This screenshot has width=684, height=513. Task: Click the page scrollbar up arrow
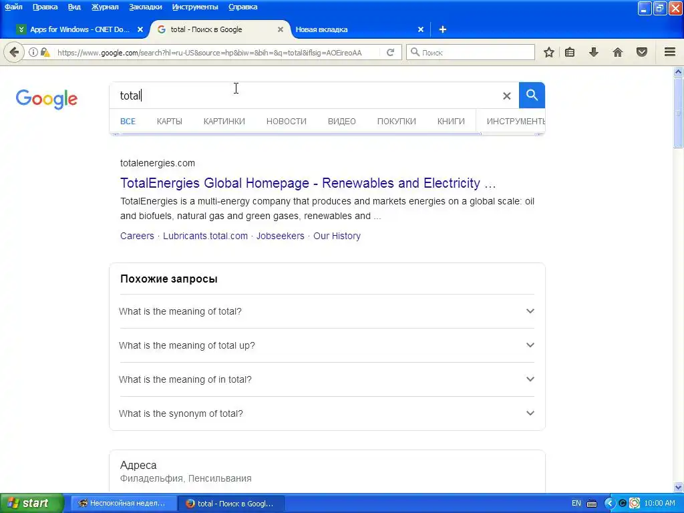click(679, 72)
